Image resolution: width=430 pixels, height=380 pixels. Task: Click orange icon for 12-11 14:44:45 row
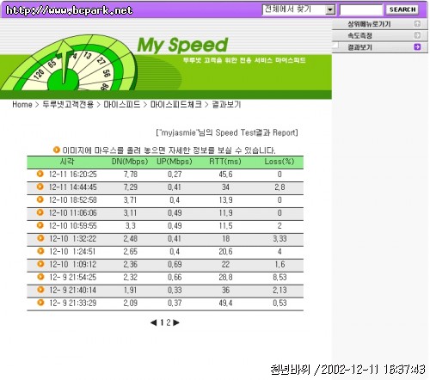click(40, 187)
